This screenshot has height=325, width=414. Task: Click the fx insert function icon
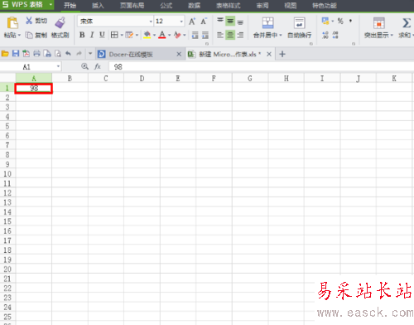click(x=98, y=66)
